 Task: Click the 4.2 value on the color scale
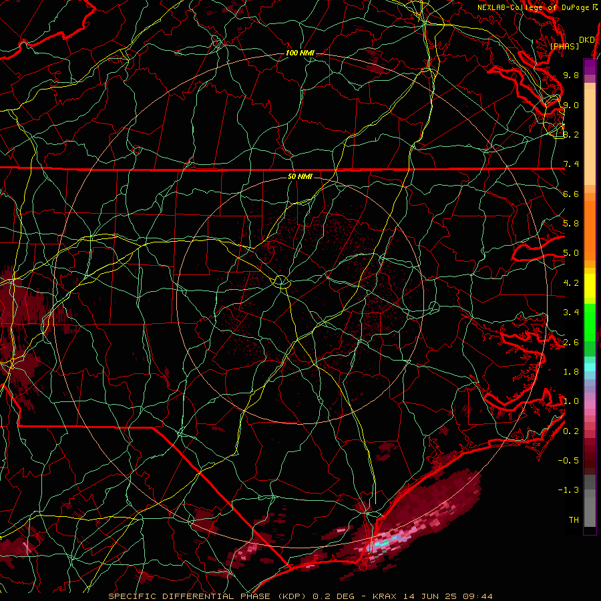(571, 283)
